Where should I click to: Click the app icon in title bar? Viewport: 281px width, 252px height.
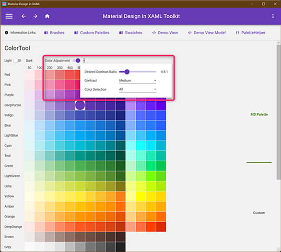coord(4,4)
